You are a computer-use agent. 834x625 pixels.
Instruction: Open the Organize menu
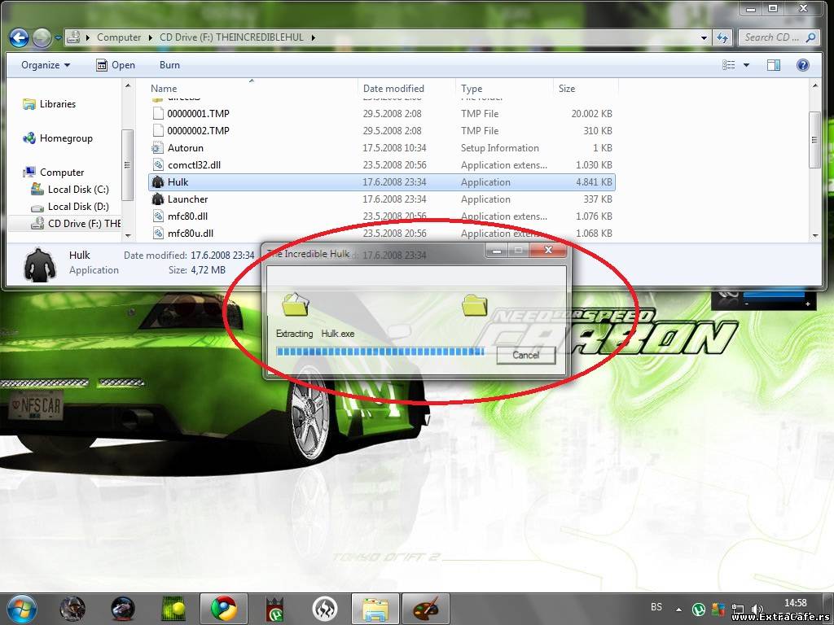tap(46, 65)
